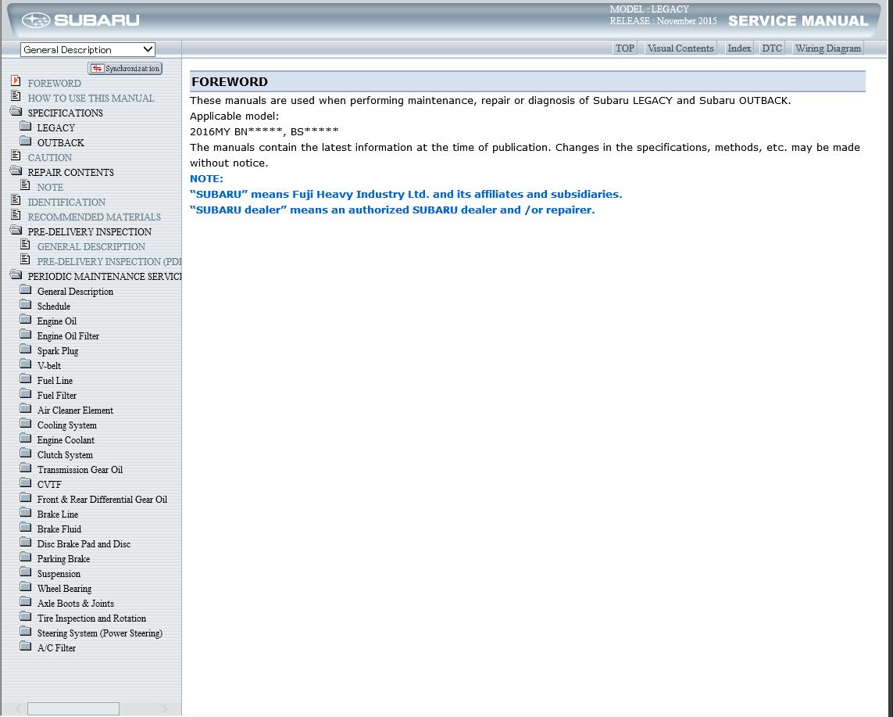Click the Suspension folder icon
This screenshot has height=717, width=893.
click(26, 571)
